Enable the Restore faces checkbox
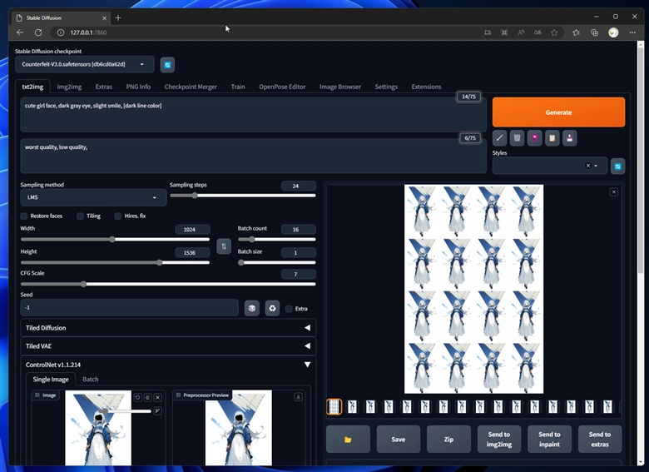 point(25,216)
